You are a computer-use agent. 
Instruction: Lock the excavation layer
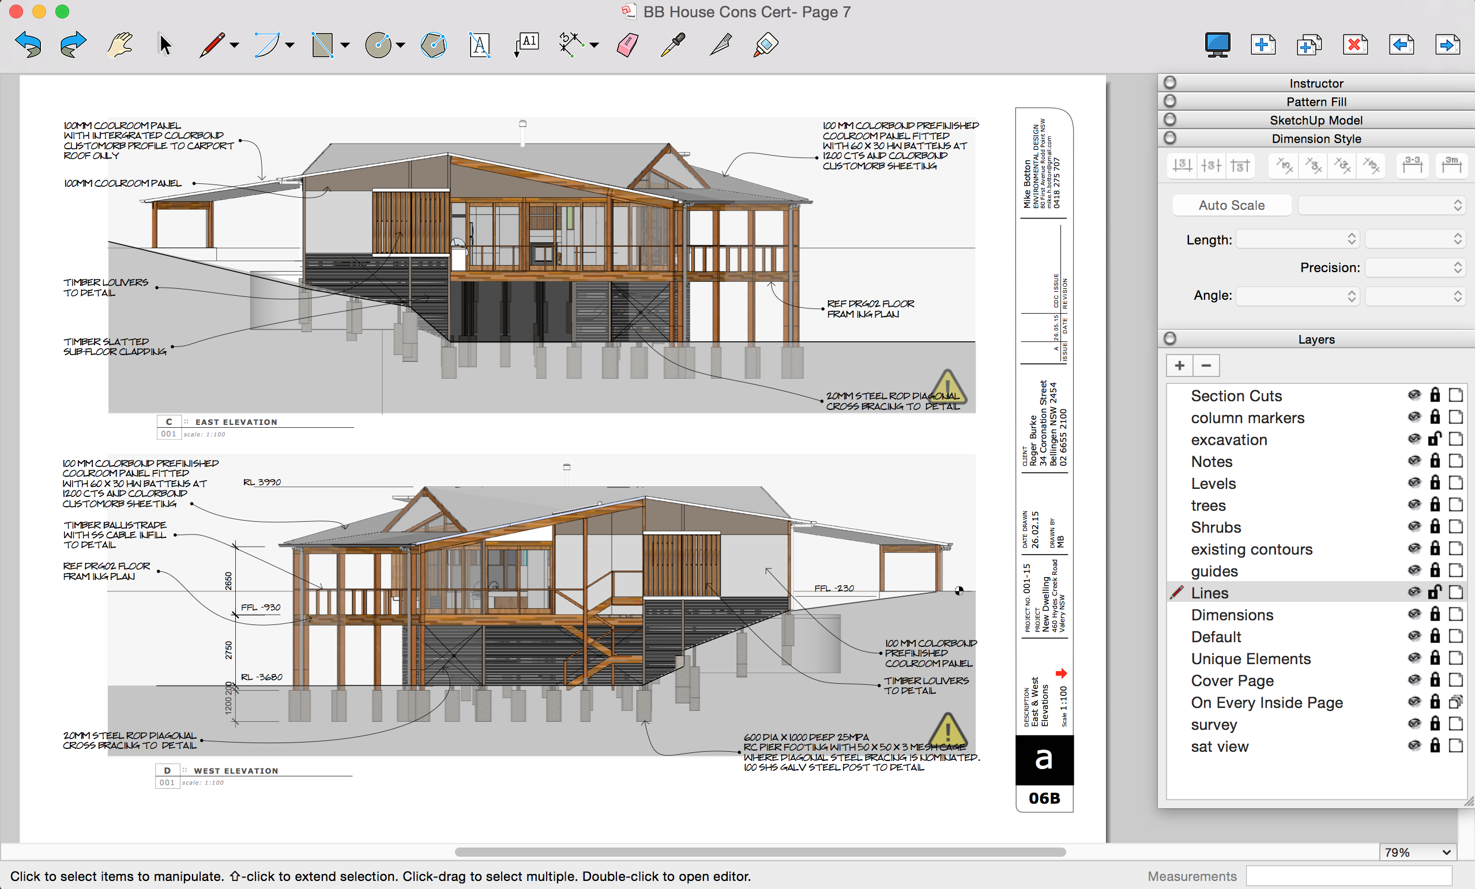1435,439
